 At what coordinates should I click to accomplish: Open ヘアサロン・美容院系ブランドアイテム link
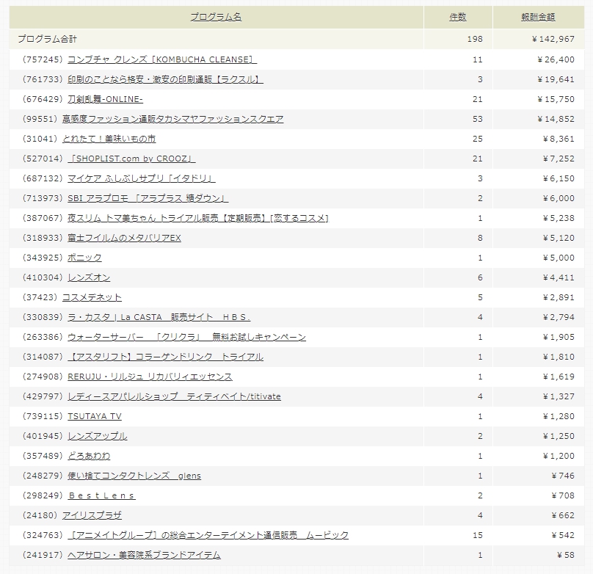click(x=144, y=555)
